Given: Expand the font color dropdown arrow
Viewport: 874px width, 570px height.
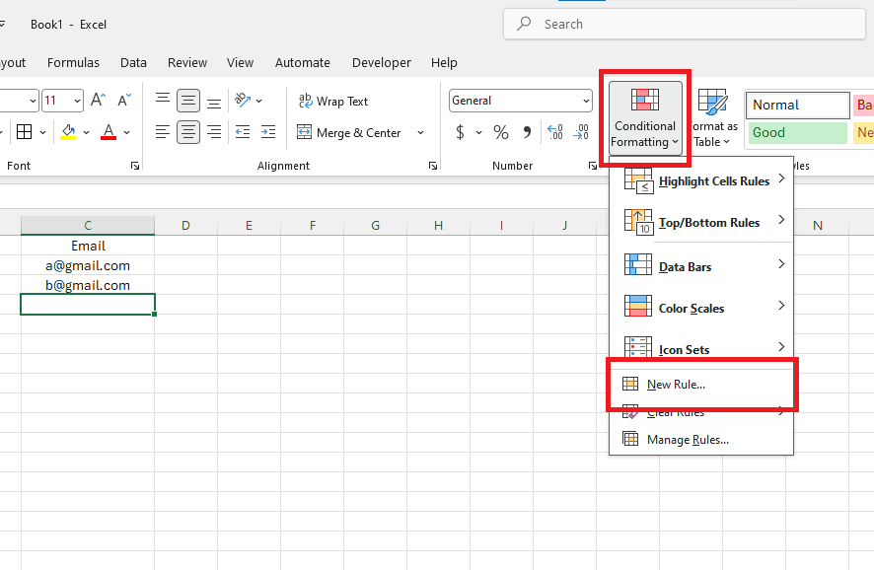Looking at the screenshot, I should click(x=127, y=132).
